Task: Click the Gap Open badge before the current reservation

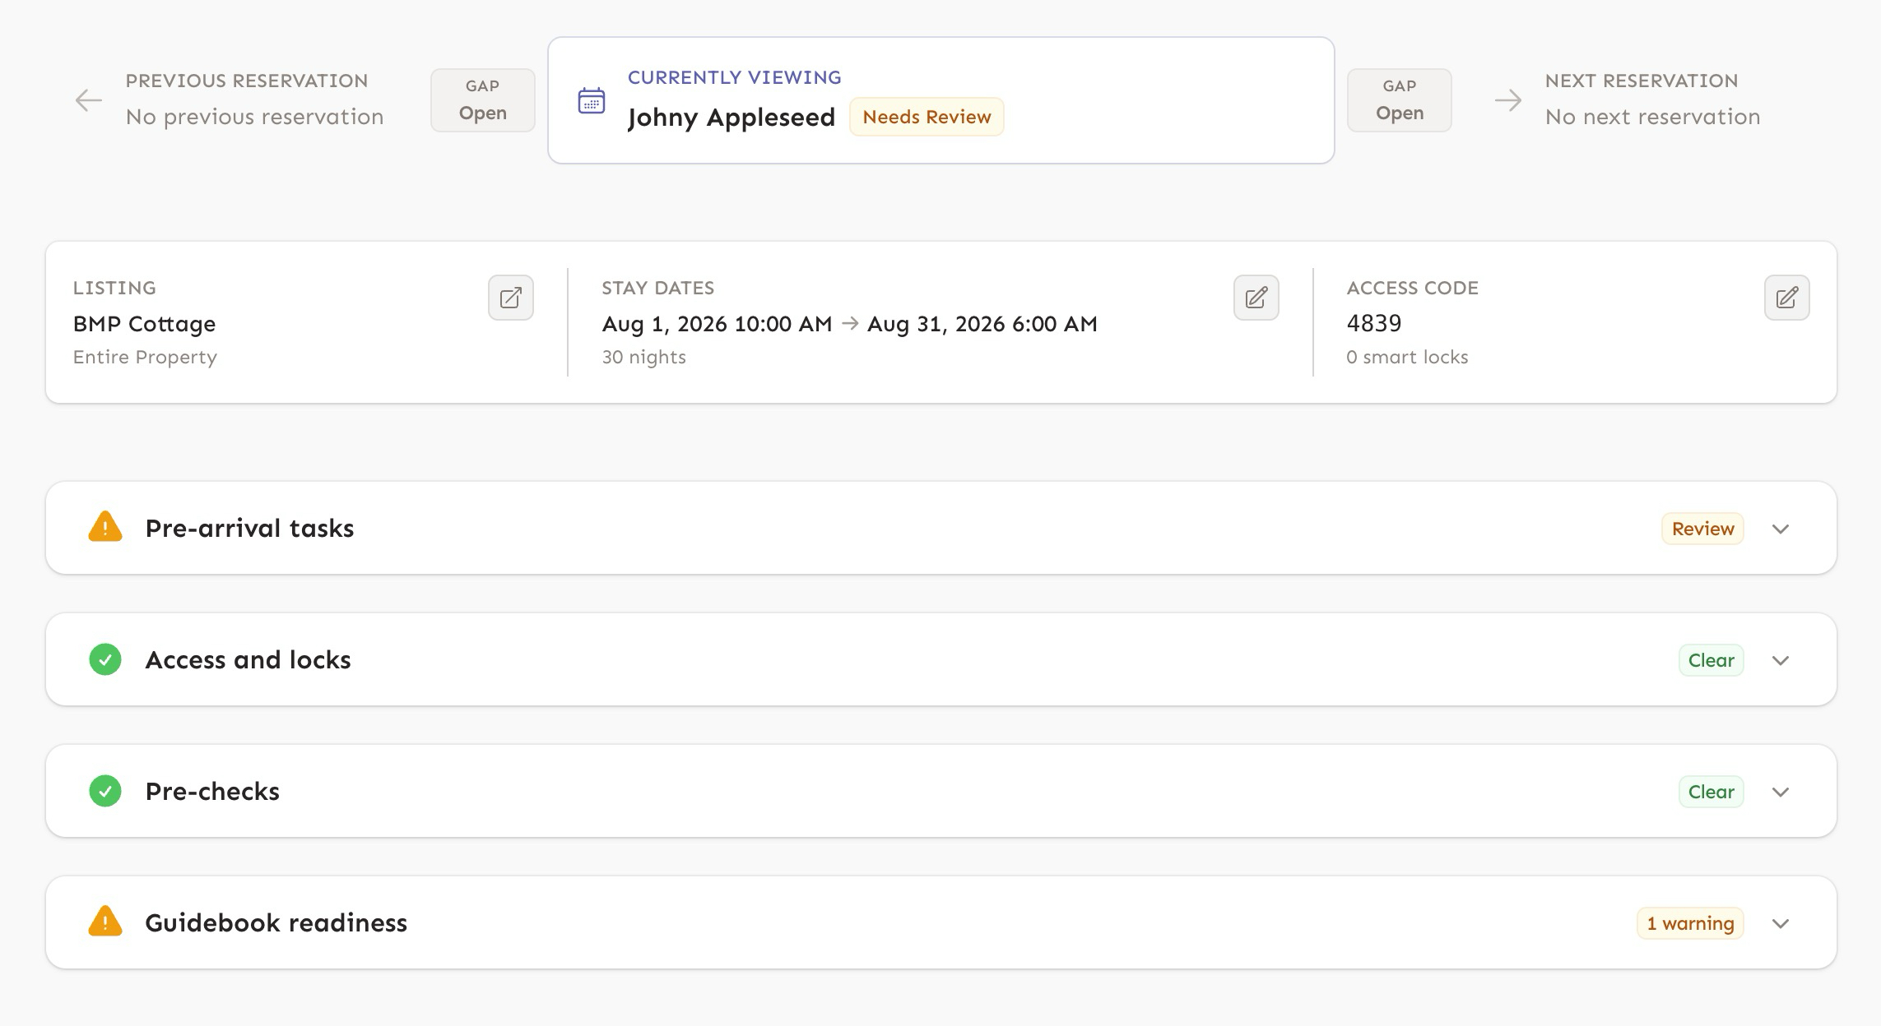Action: click(x=483, y=100)
